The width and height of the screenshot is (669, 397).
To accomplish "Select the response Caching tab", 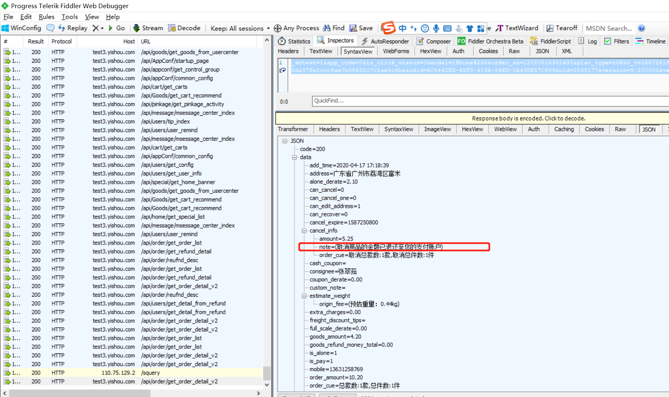I will 564,129.
